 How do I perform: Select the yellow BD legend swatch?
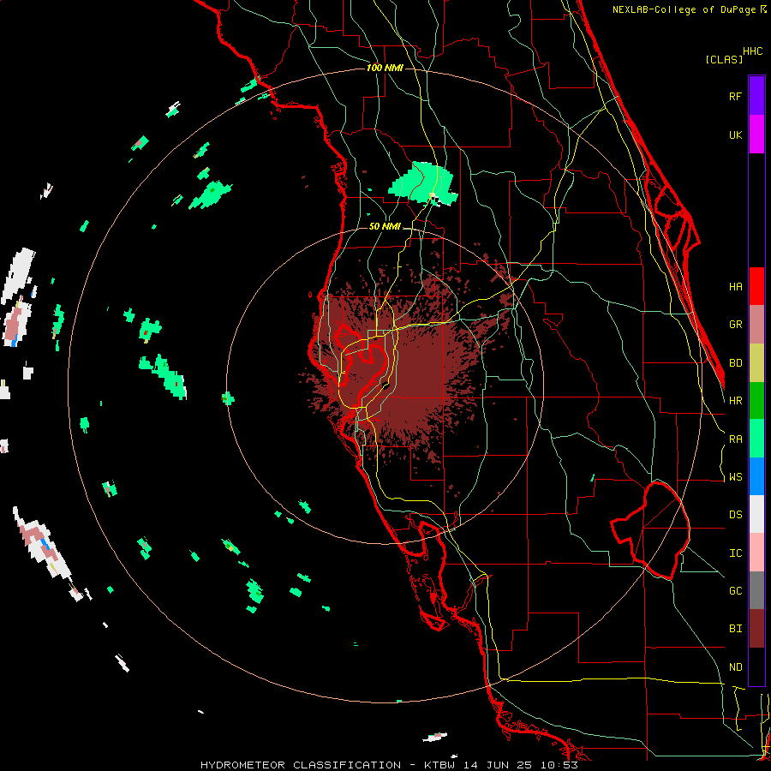tap(756, 363)
